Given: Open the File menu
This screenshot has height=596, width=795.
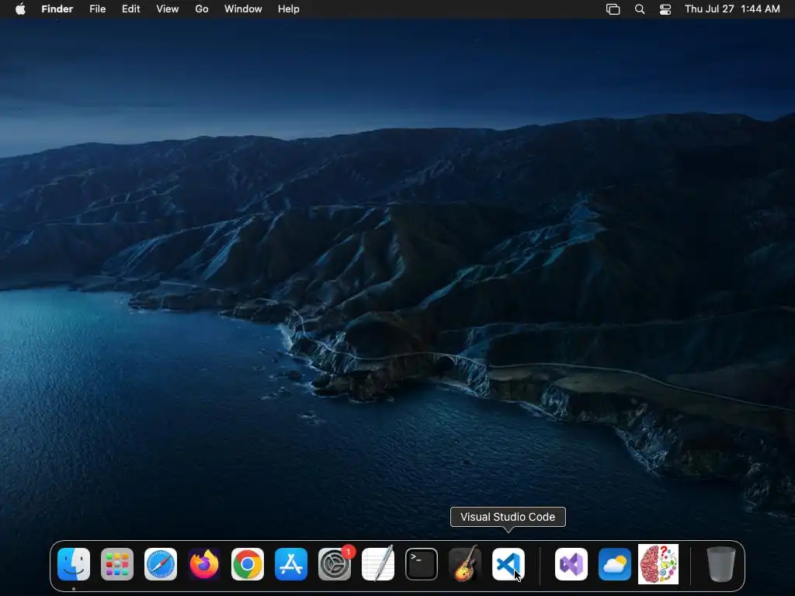Looking at the screenshot, I should click(x=97, y=9).
